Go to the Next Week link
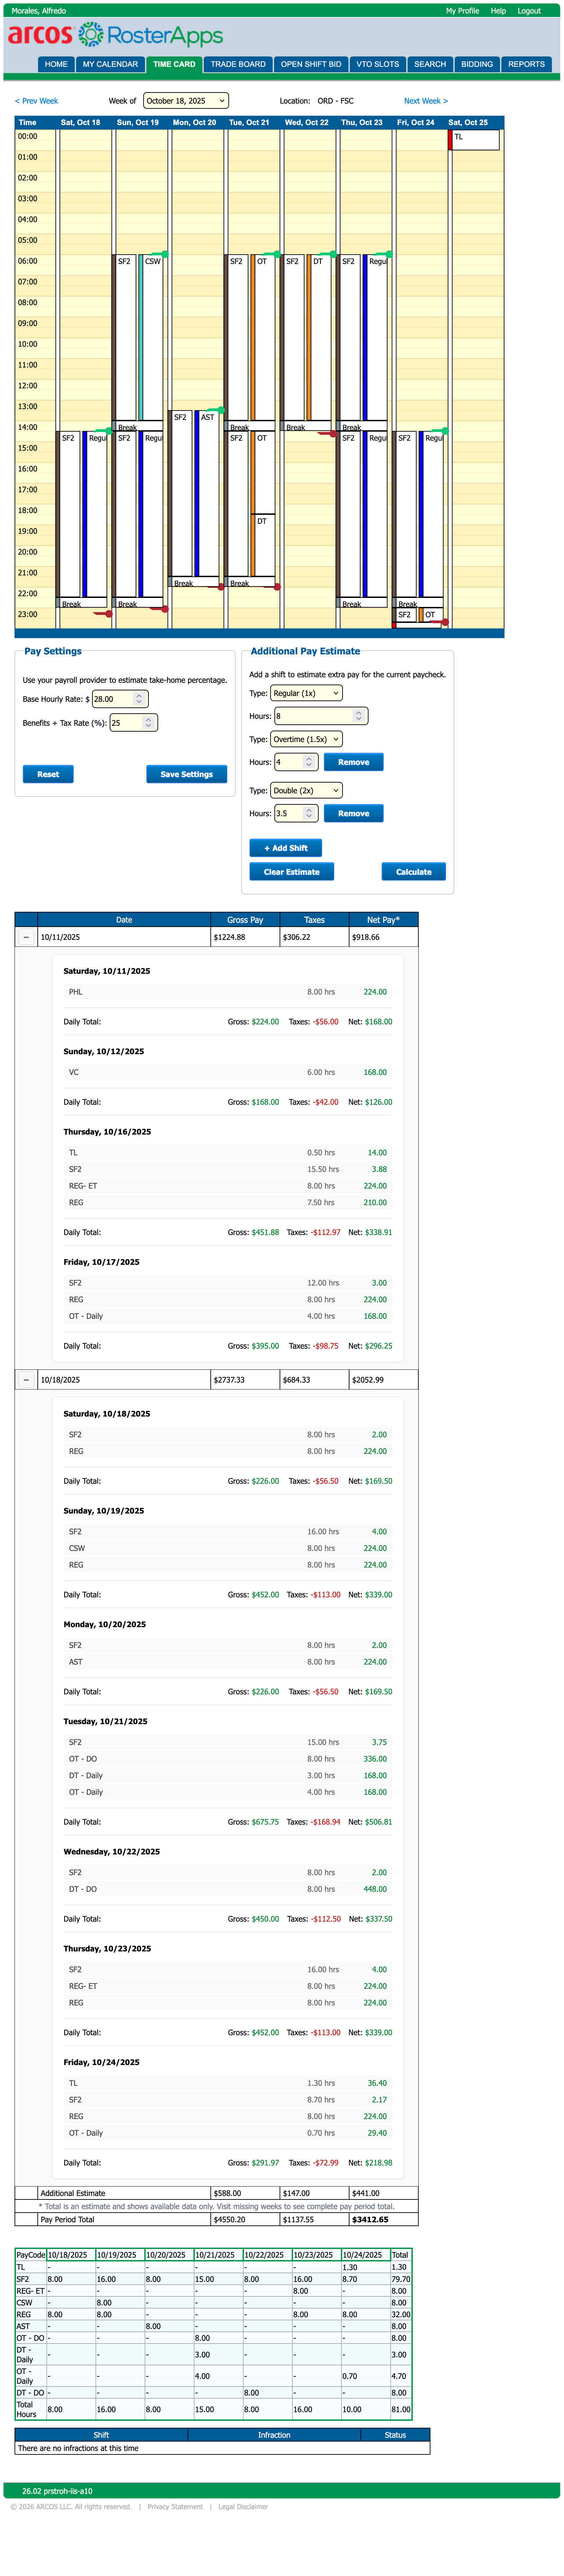564x2576 pixels. pos(425,101)
